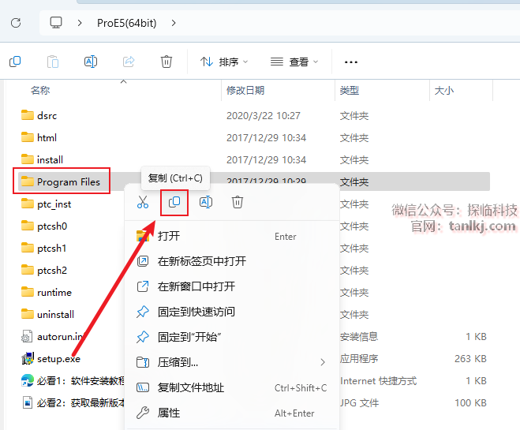Click uninstall folder icon

coord(27,314)
